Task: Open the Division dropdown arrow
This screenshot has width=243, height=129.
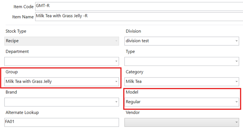Action: pyautogui.click(x=237, y=41)
